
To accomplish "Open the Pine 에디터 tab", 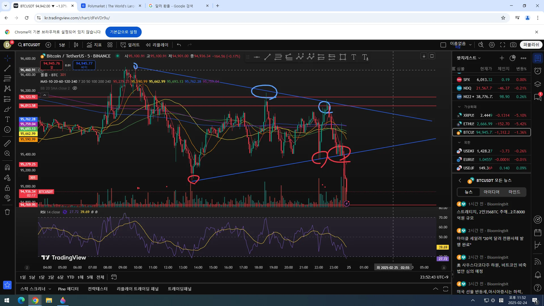I will pos(68,289).
